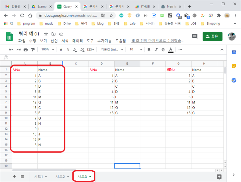The width and height of the screenshot is (241, 182).
Task: Open the 데이터 menu
Action: pos(78,41)
